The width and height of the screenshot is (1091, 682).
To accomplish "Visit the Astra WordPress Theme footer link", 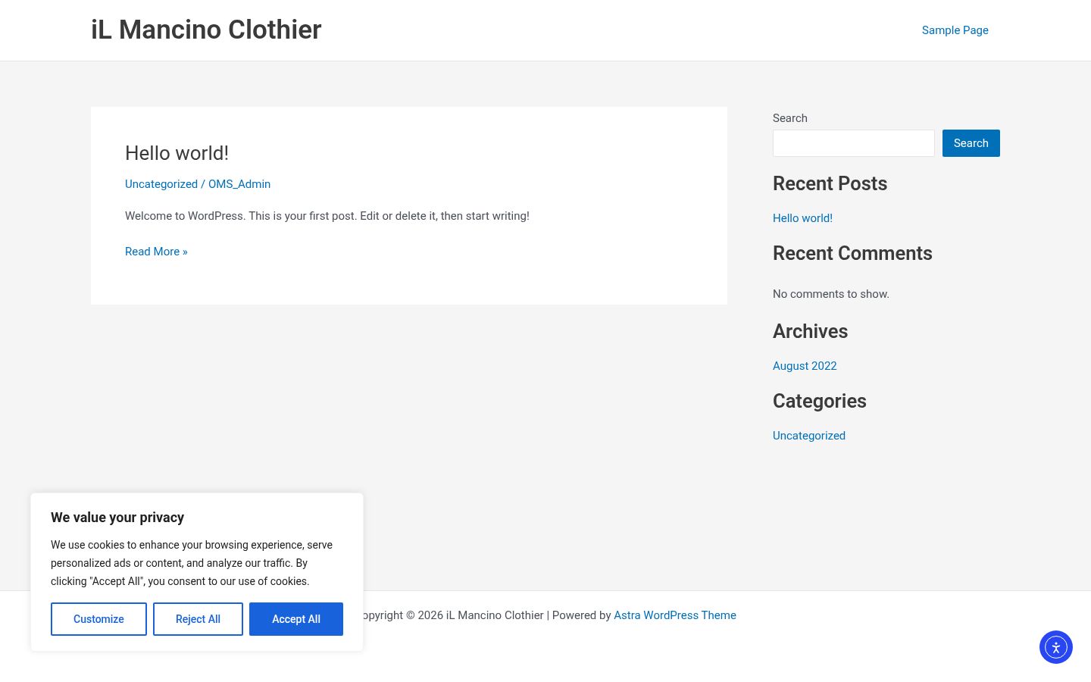I will [675, 615].
